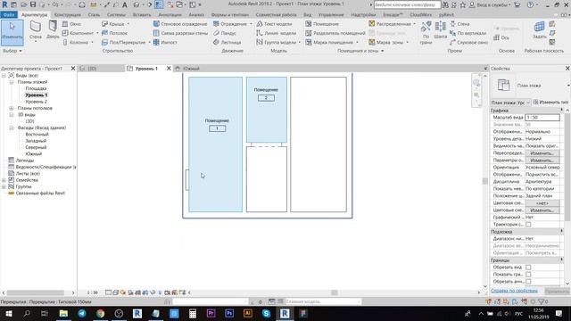This screenshot has width=571, height=321.
Task: Select the Колонна (Column) tool
Action: [75, 42]
